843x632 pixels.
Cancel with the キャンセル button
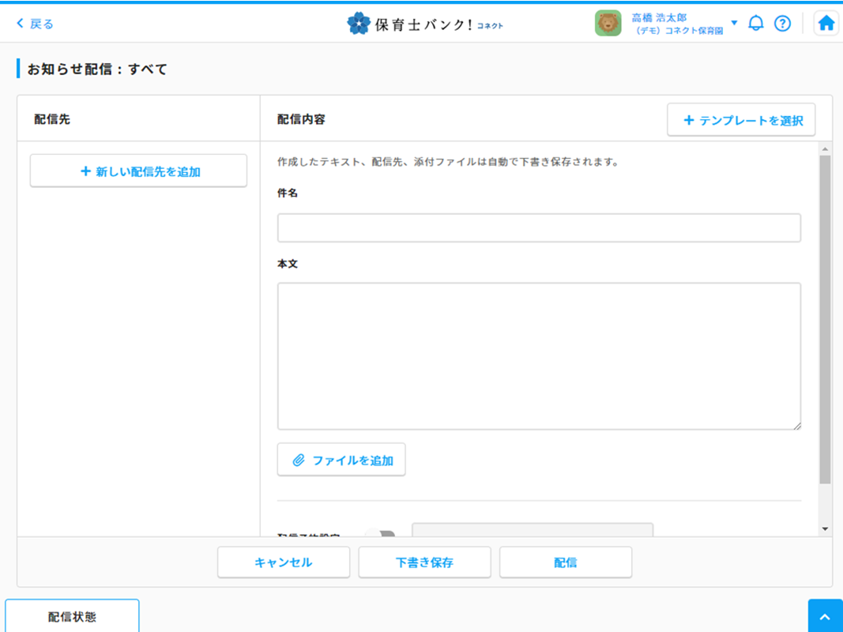[284, 562]
